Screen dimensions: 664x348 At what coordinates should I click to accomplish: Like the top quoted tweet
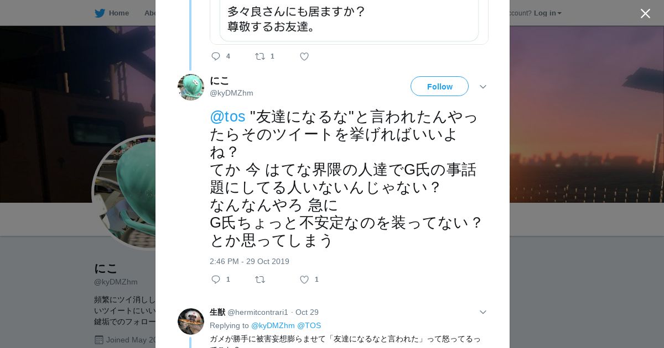304,56
